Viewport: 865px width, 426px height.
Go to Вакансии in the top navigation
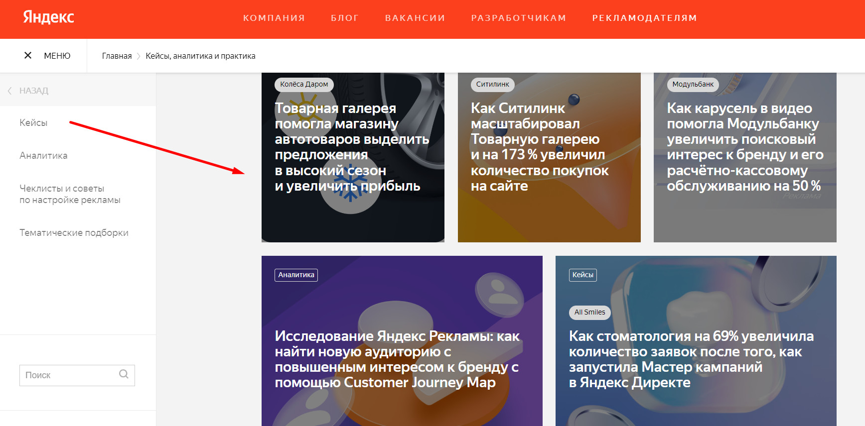click(415, 18)
